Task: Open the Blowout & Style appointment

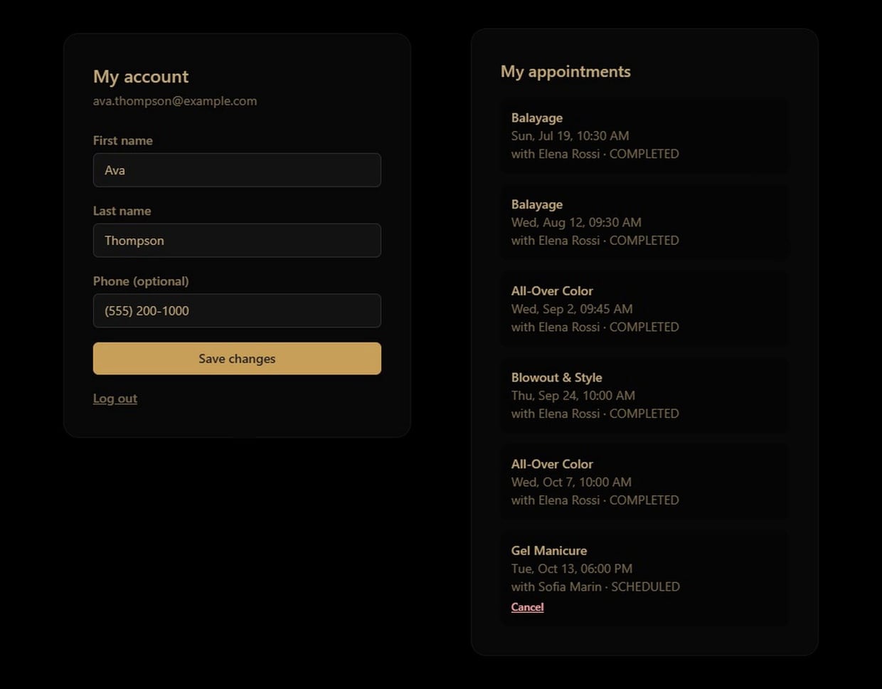Action: point(644,396)
